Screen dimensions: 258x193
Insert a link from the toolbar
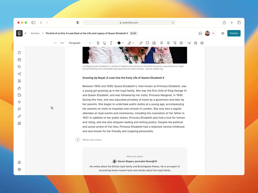pyautogui.click(x=141, y=43)
